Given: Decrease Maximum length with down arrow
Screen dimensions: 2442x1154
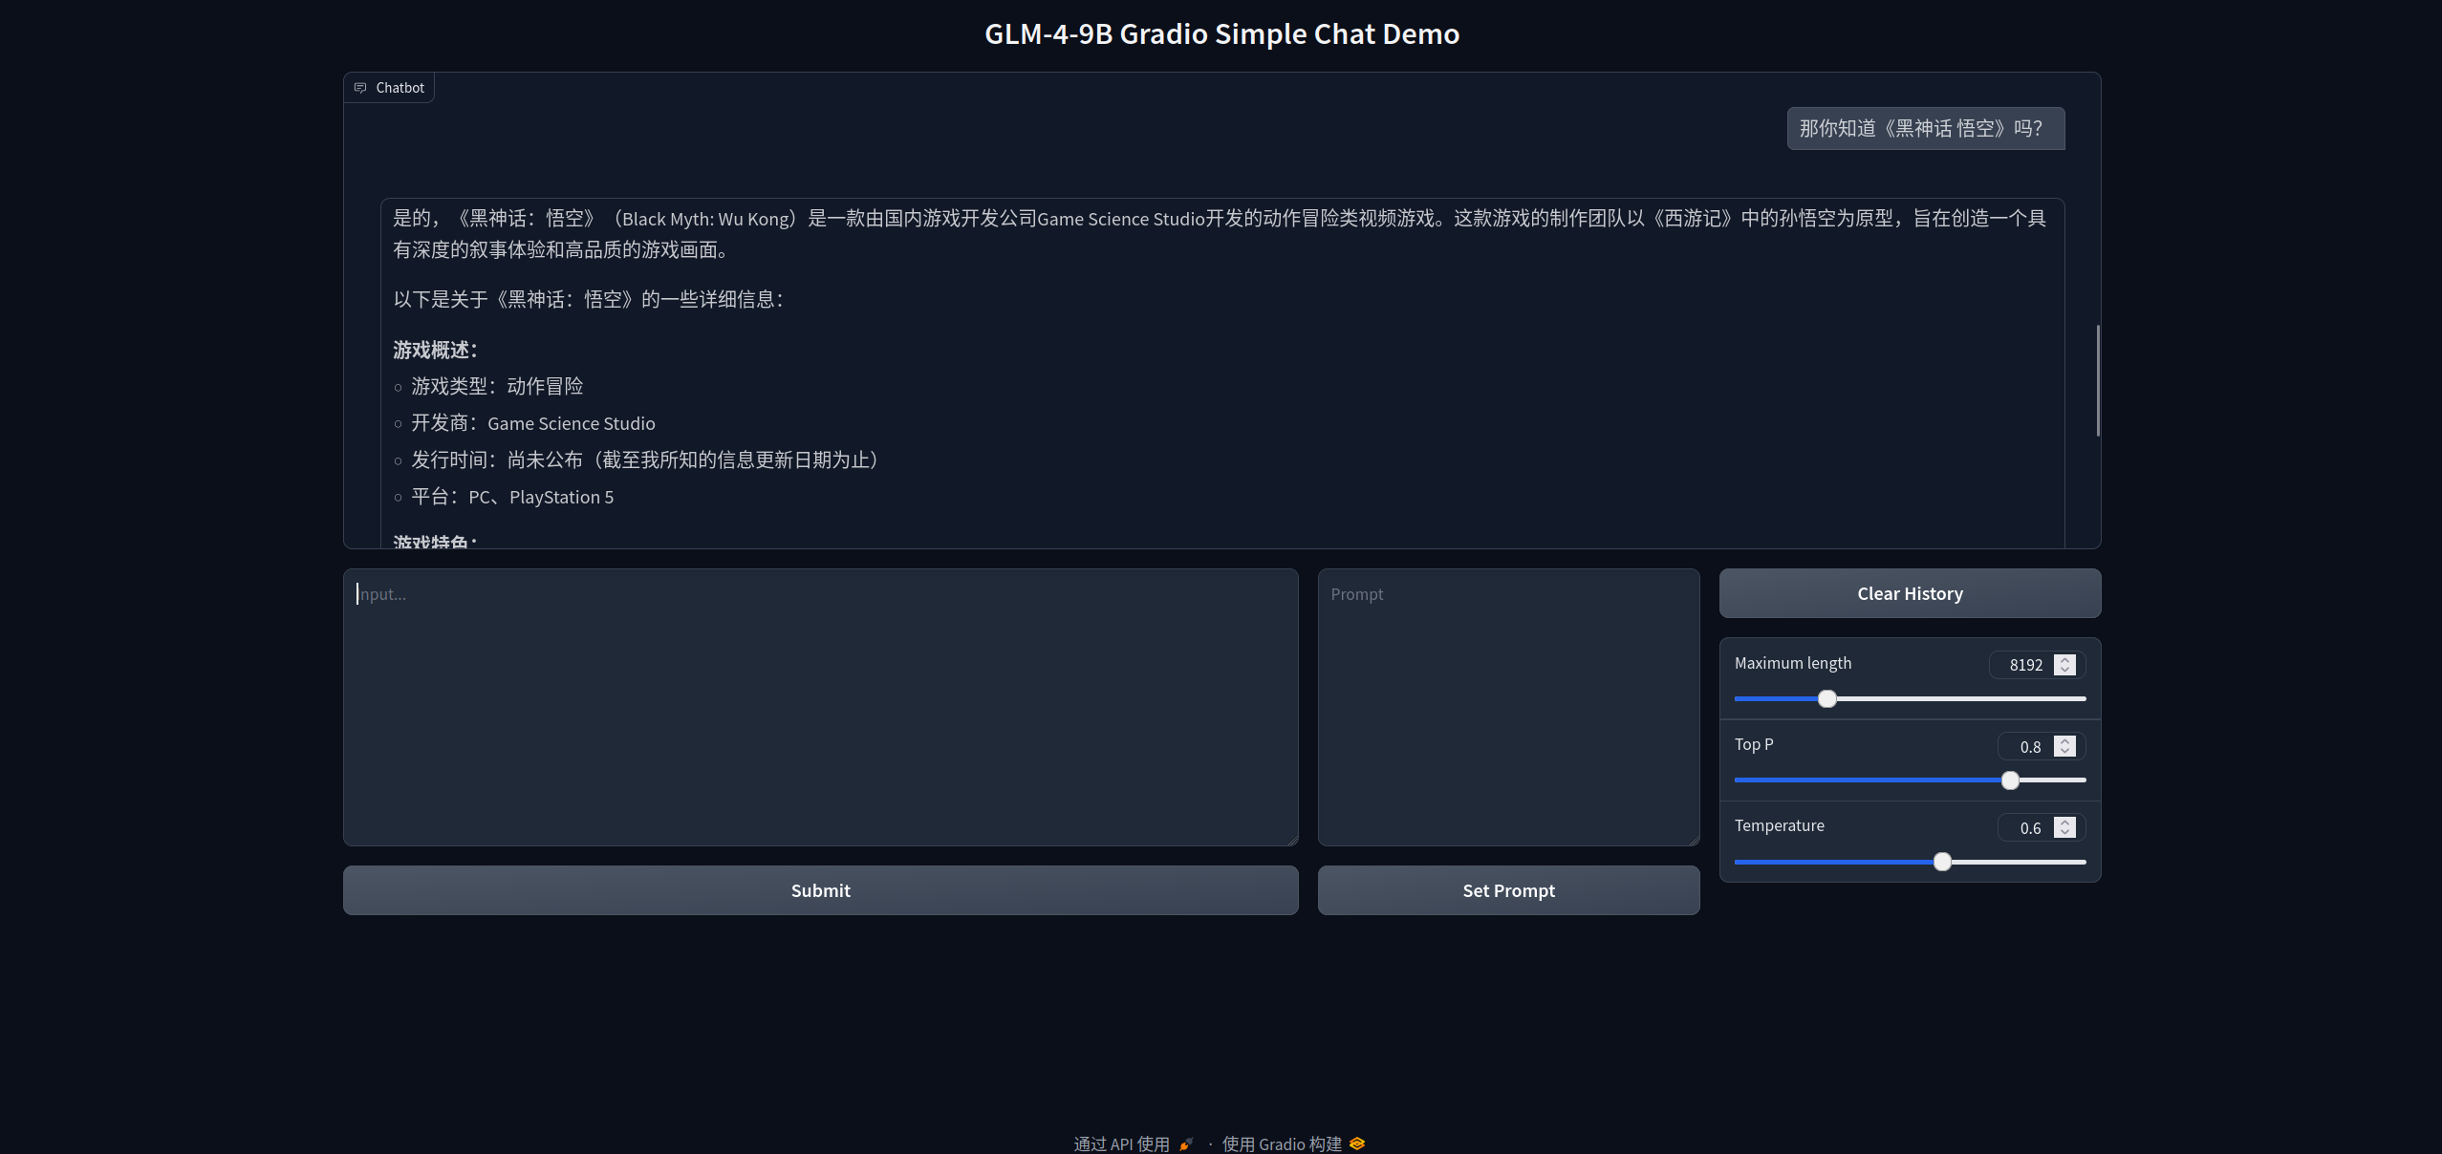Looking at the screenshot, I should pyautogui.click(x=2064, y=670).
